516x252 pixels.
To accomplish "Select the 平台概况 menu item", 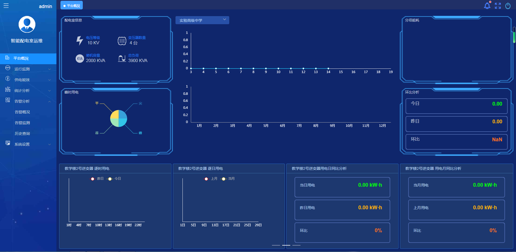I will 28,58.
